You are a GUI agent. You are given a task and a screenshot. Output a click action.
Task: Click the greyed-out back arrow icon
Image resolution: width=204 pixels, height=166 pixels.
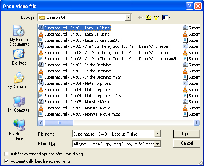140,17
